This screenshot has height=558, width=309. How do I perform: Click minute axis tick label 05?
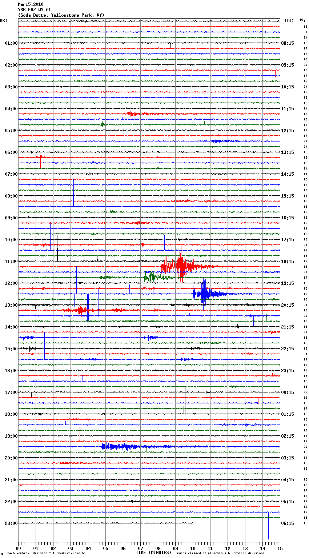click(105, 548)
